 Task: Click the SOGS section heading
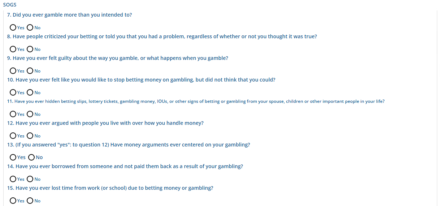coord(10,5)
